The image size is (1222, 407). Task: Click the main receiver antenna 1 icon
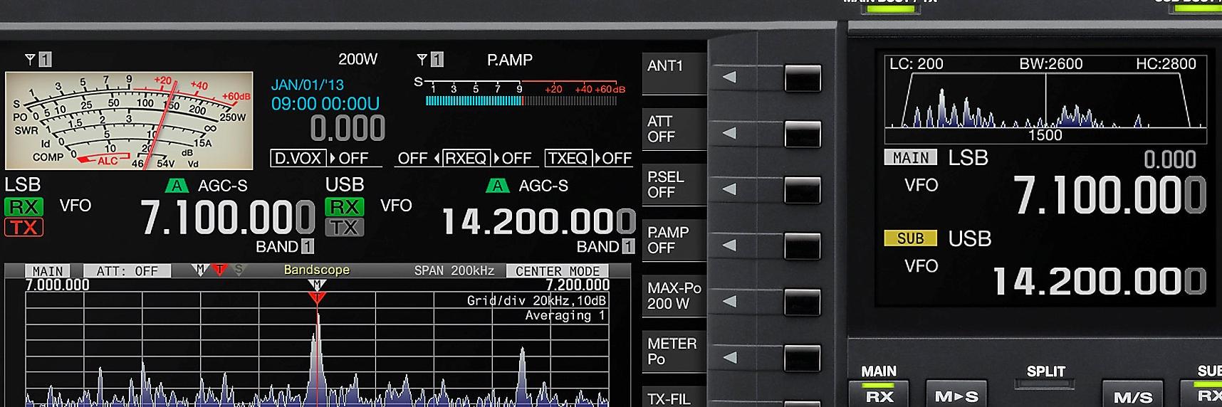(x=38, y=60)
